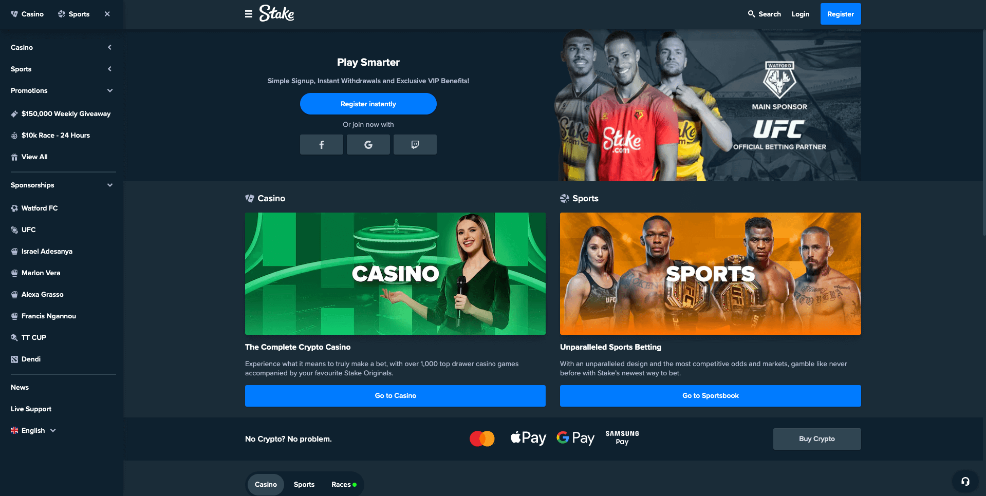Click the Casino promotional banner image
This screenshot has width=986, height=496.
[395, 274]
